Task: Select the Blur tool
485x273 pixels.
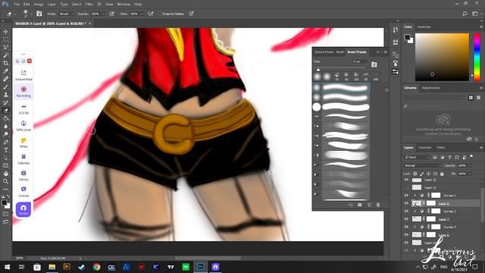Action: 5,127
